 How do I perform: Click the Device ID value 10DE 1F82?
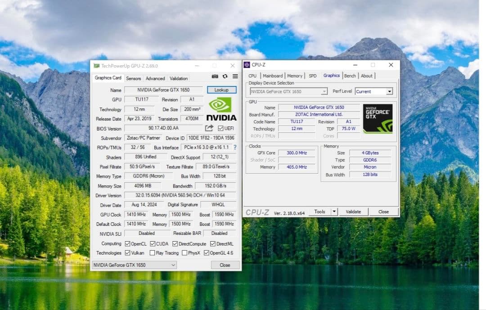click(211, 138)
